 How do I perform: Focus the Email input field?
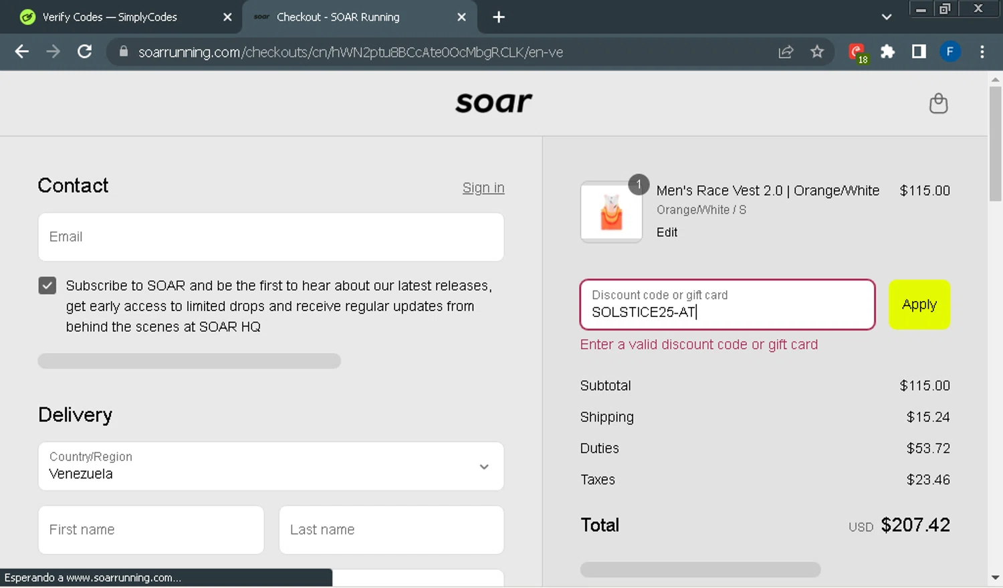(271, 237)
